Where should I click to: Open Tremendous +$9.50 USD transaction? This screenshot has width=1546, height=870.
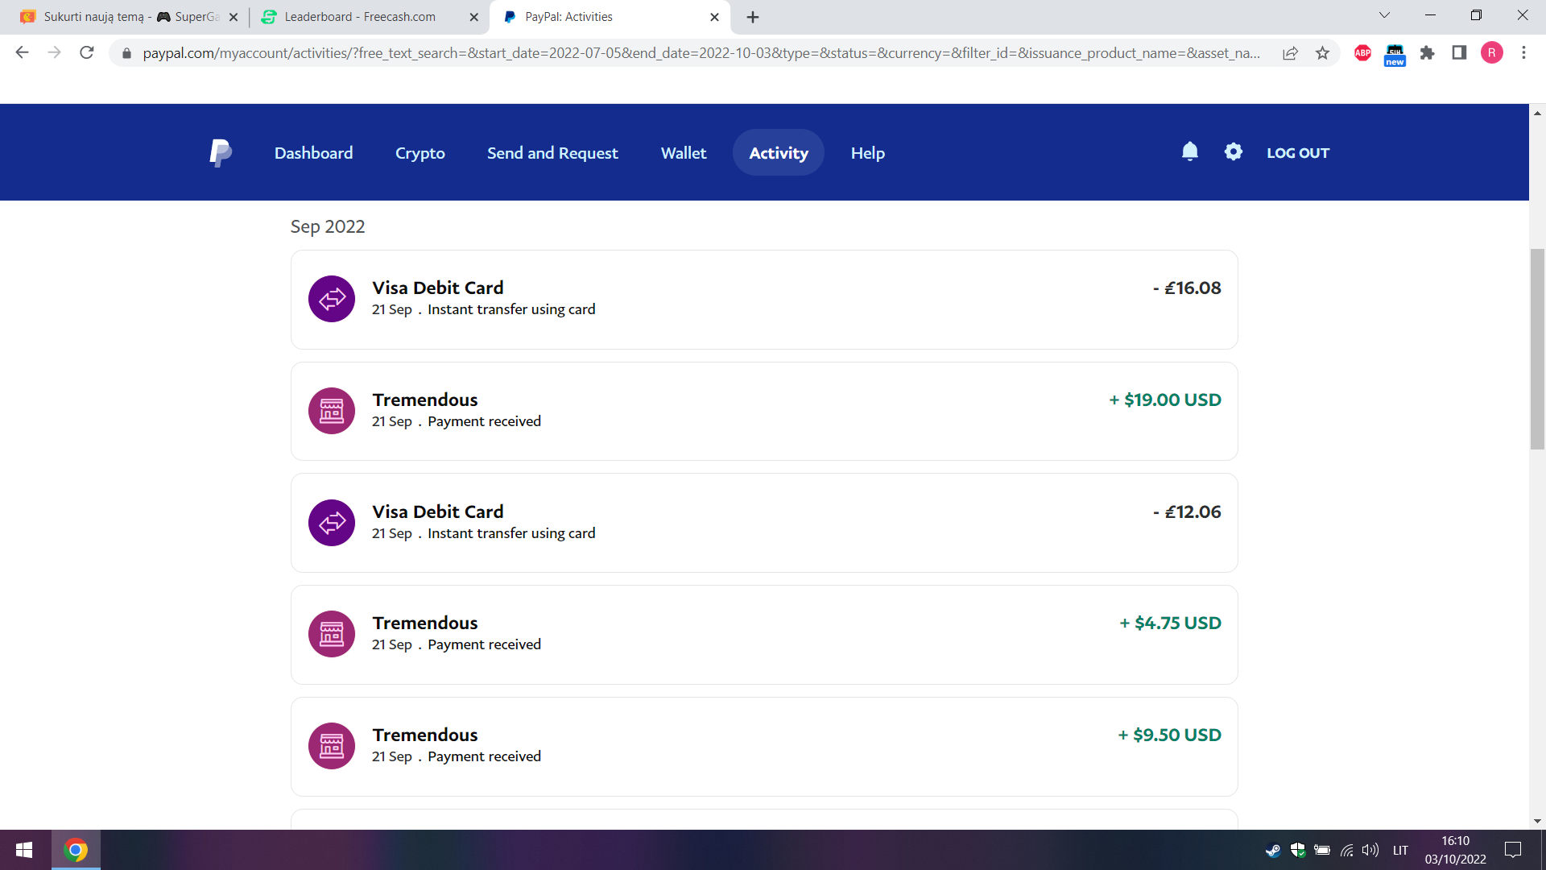point(764,746)
